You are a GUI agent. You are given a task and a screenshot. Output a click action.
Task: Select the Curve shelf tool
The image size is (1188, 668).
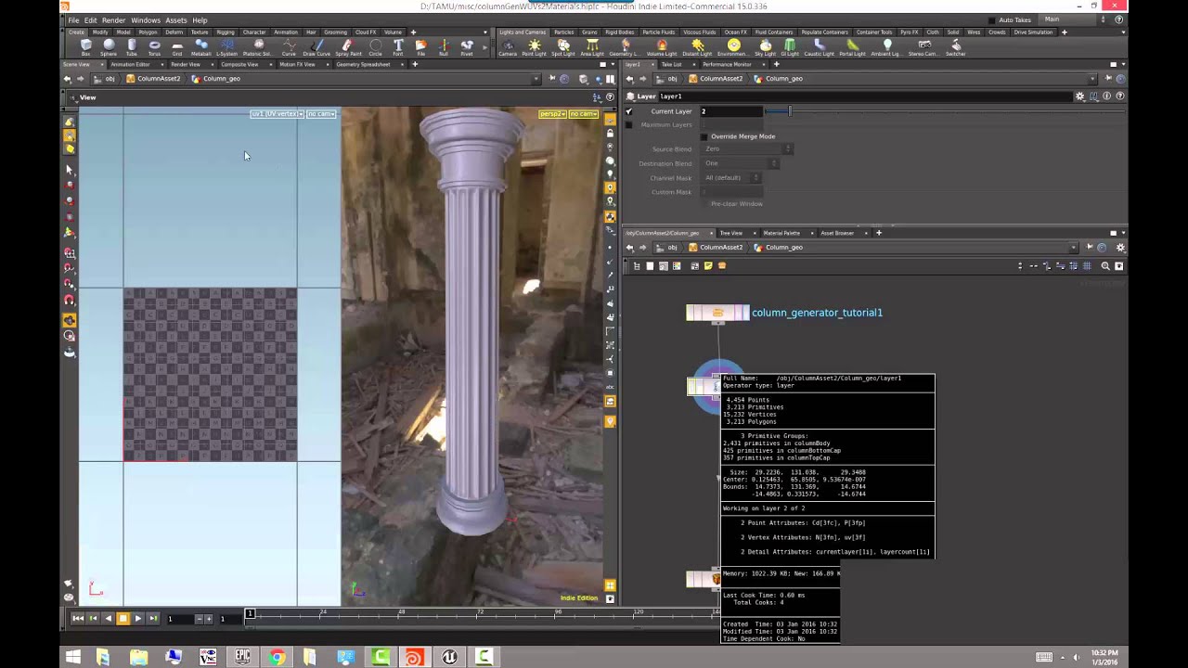pos(289,47)
